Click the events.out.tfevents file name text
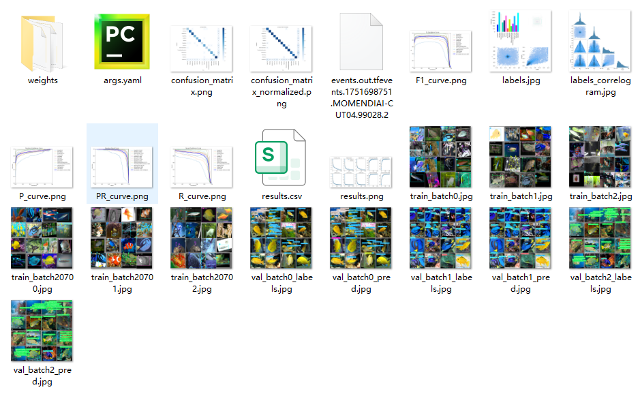640x394 pixels. (x=362, y=97)
